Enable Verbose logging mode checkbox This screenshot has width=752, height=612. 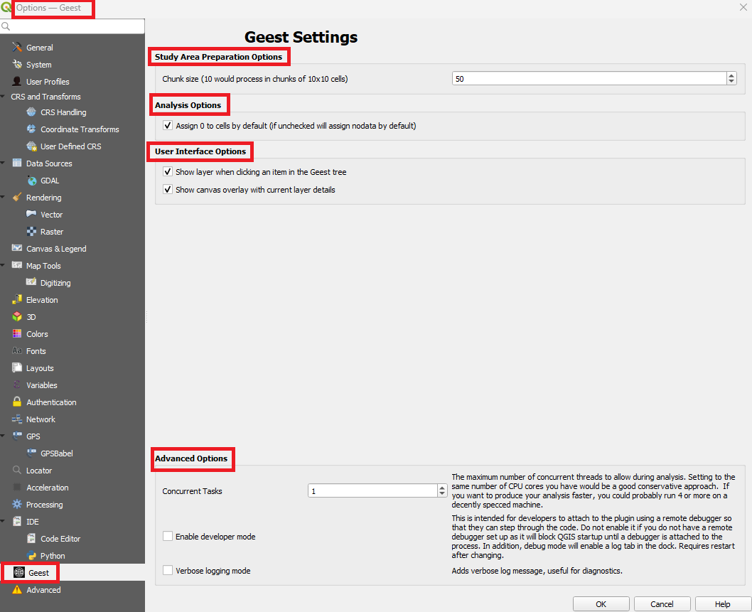click(167, 570)
